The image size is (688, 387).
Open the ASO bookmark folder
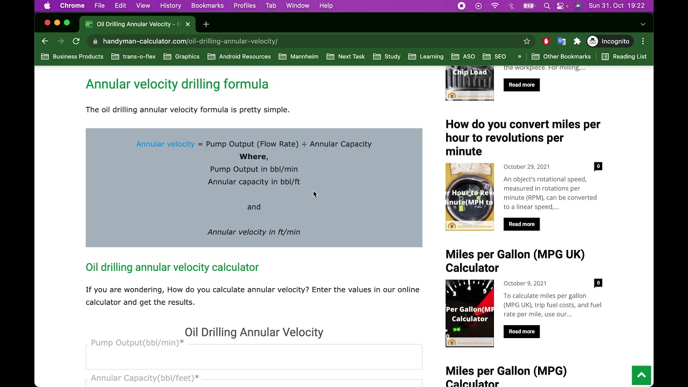463,56
